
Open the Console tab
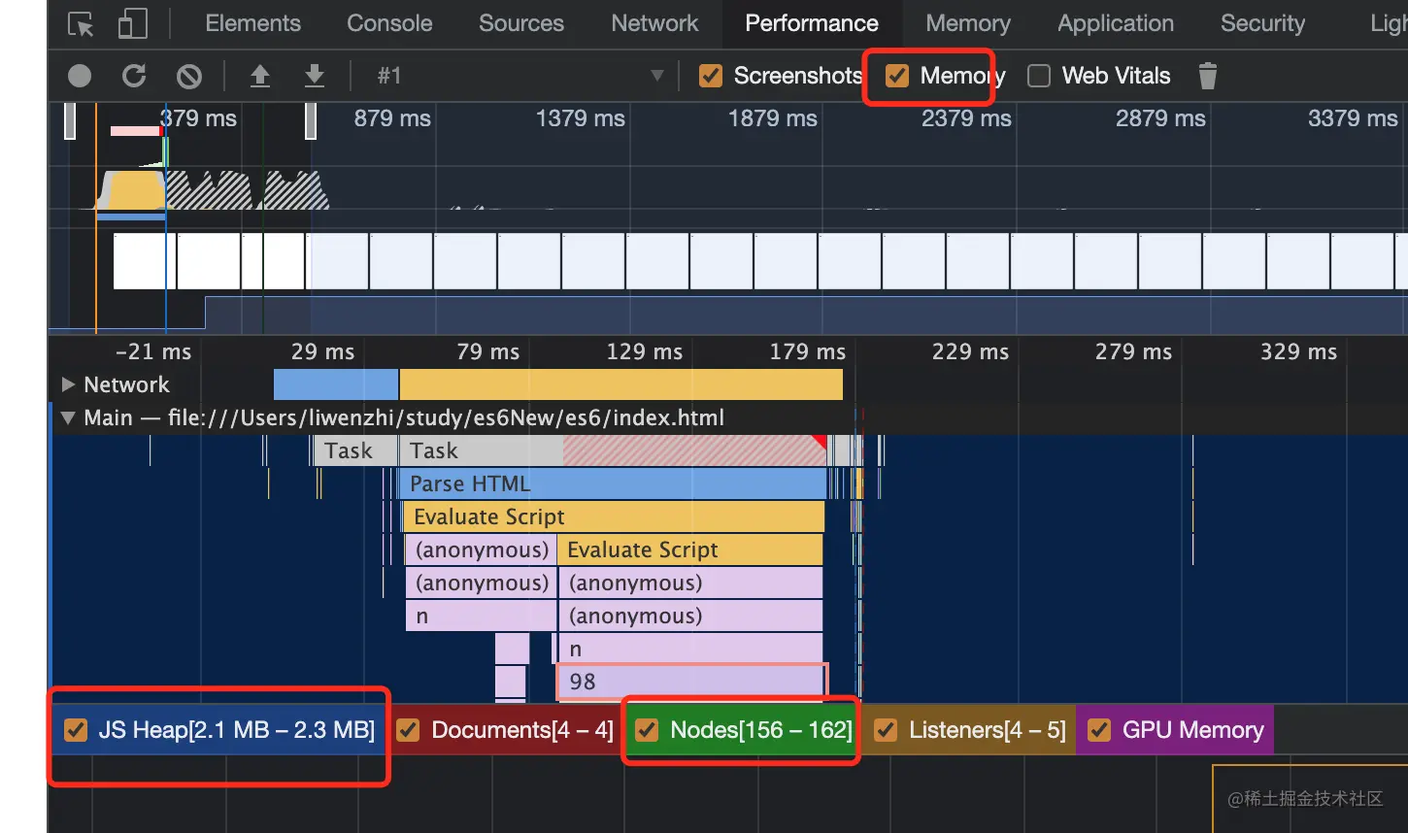(389, 23)
